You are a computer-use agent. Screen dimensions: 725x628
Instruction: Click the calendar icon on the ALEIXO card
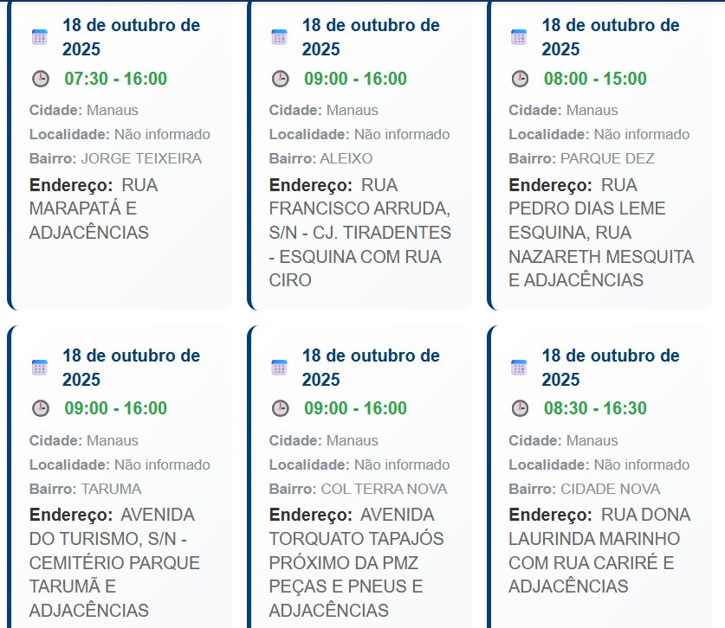pyautogui.click(x=278, y=35)
